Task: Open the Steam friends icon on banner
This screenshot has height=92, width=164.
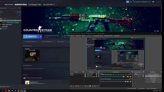Action: (155, 31)
